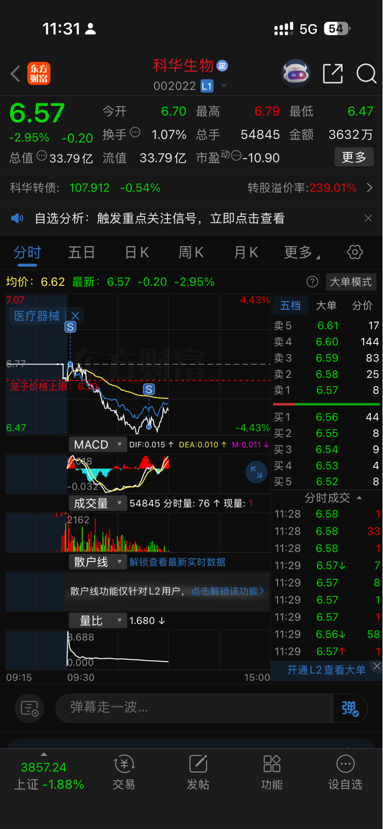The width and height of the screenshot is (383, 829).
Task: Open the 成交量 indicator dropdown
Action: (x=97, y=503)
